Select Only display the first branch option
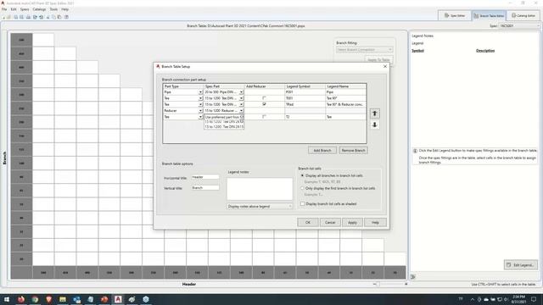 point(302,188)
